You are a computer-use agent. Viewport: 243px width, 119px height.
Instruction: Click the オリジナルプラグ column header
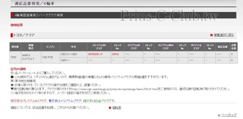(x=196, y=47)
